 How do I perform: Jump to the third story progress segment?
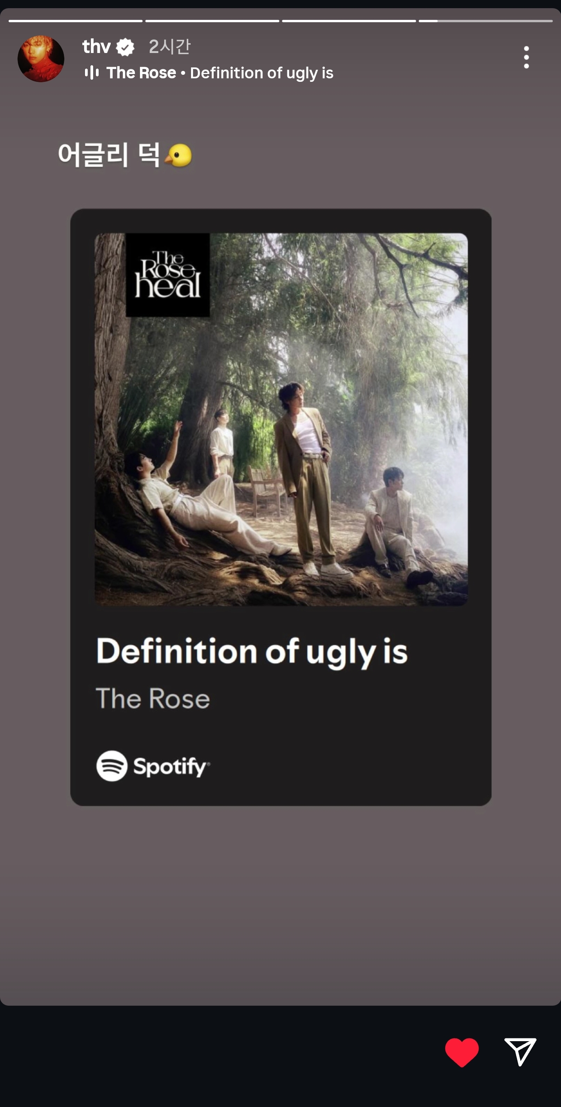[349, 21]
